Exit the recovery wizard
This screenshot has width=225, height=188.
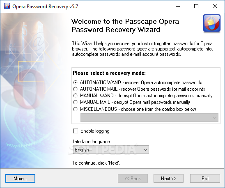[x=205, y=179]
